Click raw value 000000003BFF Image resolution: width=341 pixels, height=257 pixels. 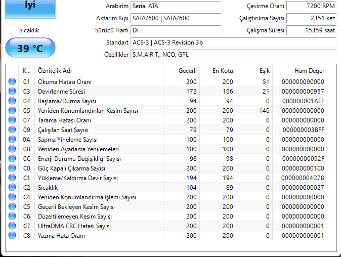(x=304, y=130)
